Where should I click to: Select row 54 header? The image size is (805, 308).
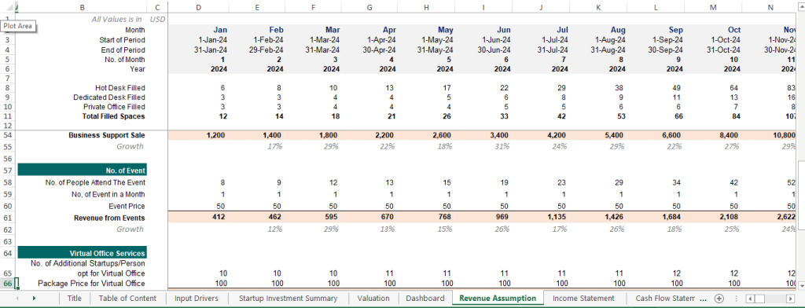coord(8,135)
